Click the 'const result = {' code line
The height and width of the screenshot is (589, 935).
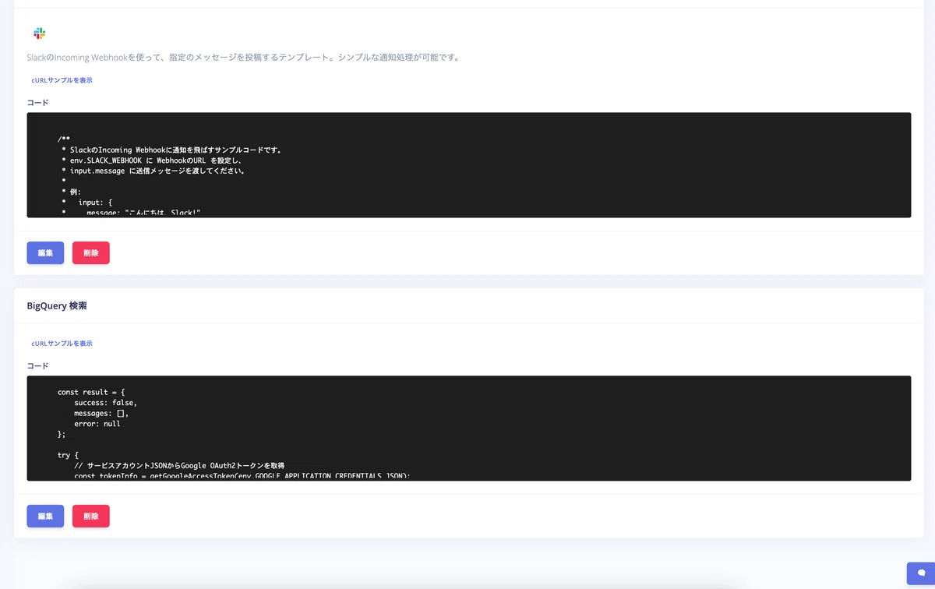pos(91,393)
